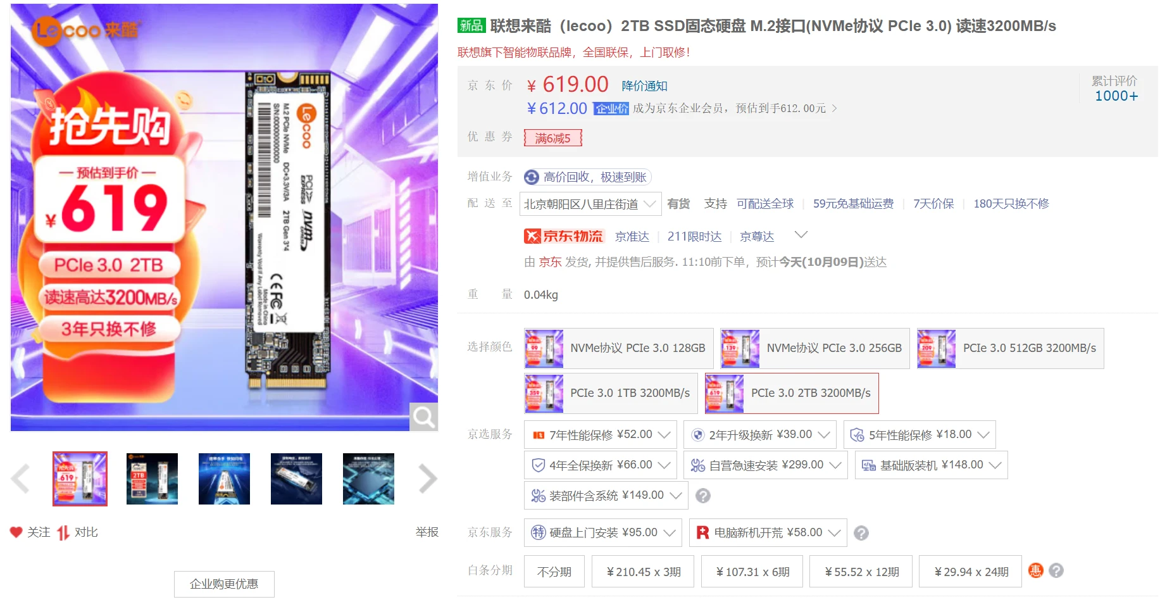The height and width of the screenshot is (602, 1160).
Task: Click the ¥619.00 JD price
Action: pyautogui.click(x=568, y=84)
